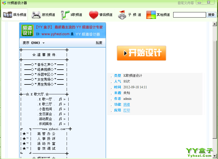Expand arrow beside 类型 row
218x159 pixels.
111,77
